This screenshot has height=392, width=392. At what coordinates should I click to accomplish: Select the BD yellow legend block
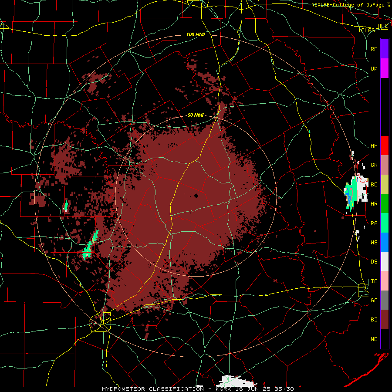click(385, 185)
